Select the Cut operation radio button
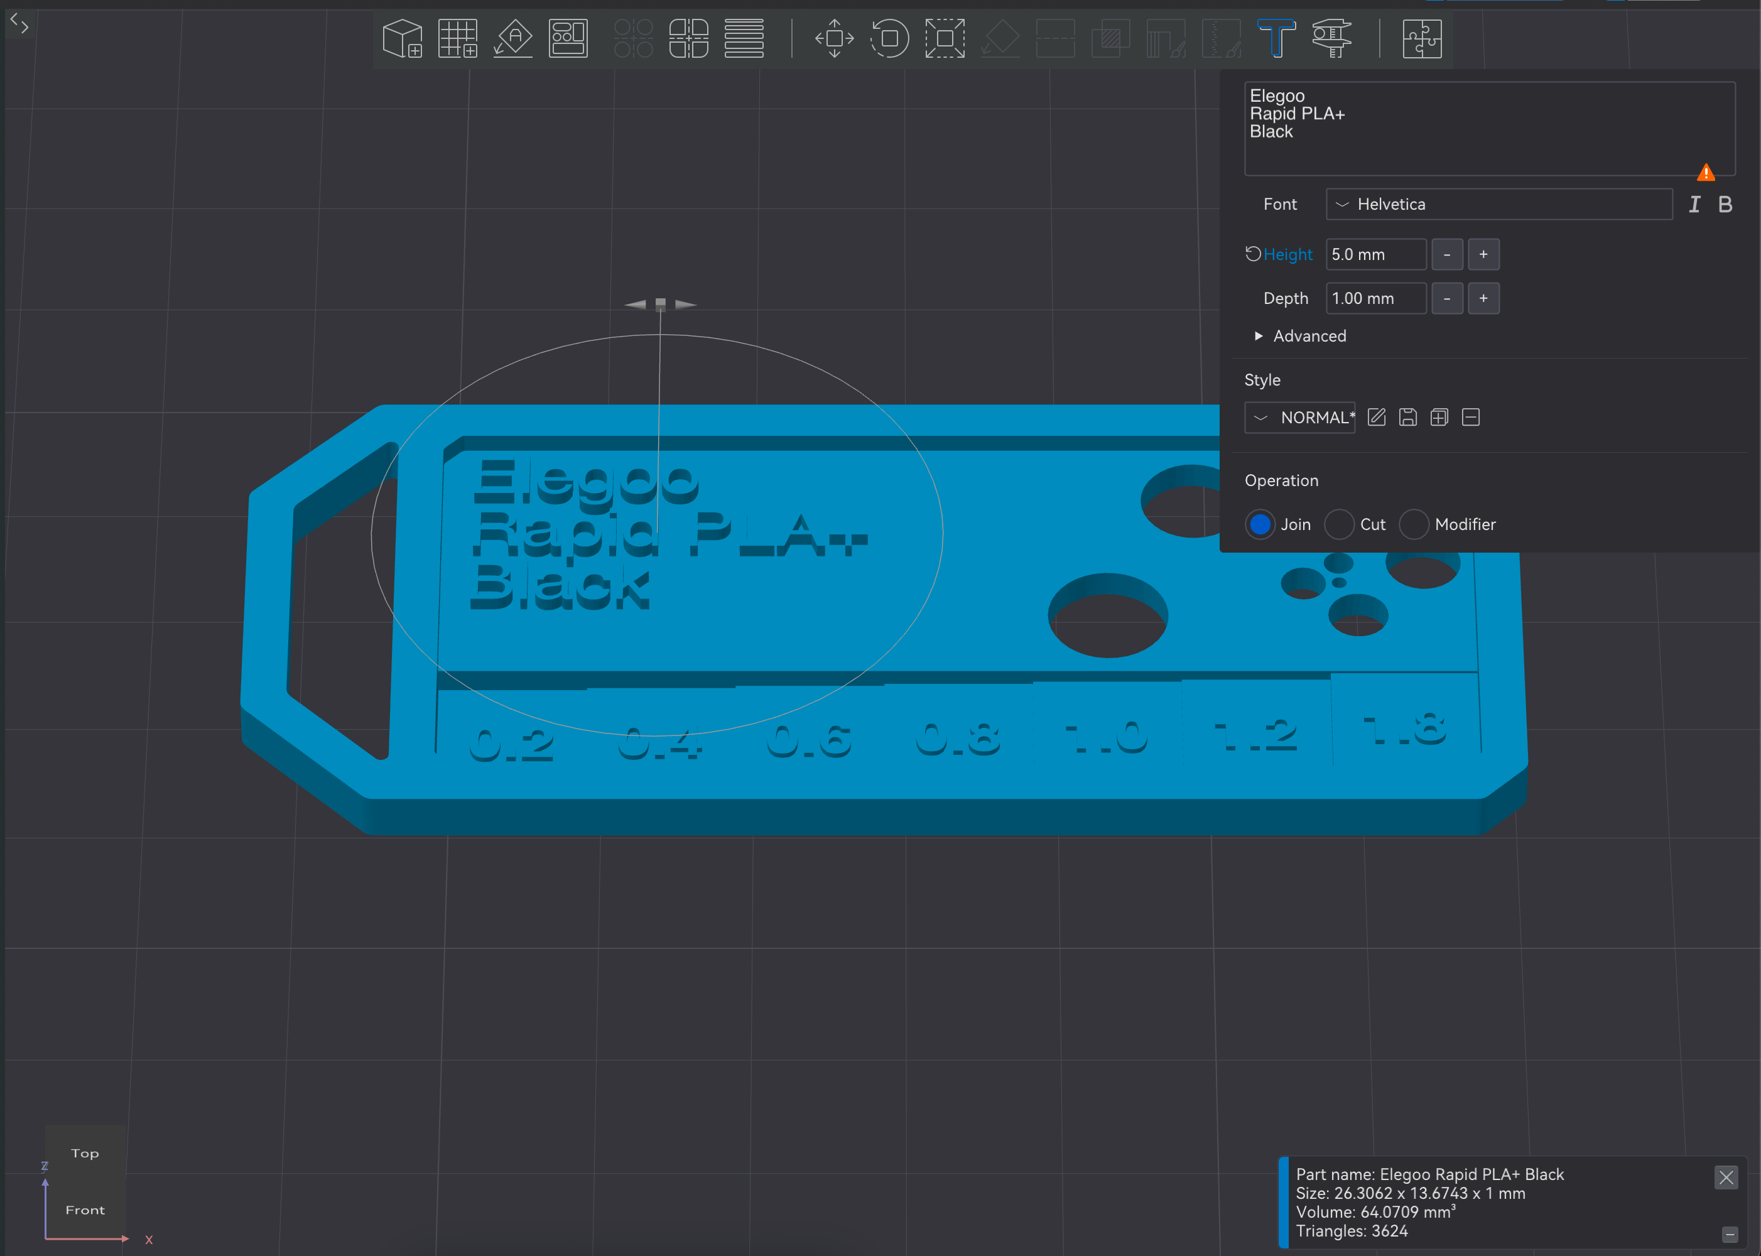The image size is (1761, 1256). pos(1339,524)
